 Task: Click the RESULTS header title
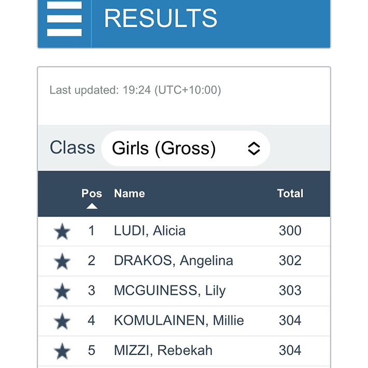pos(161,18)
